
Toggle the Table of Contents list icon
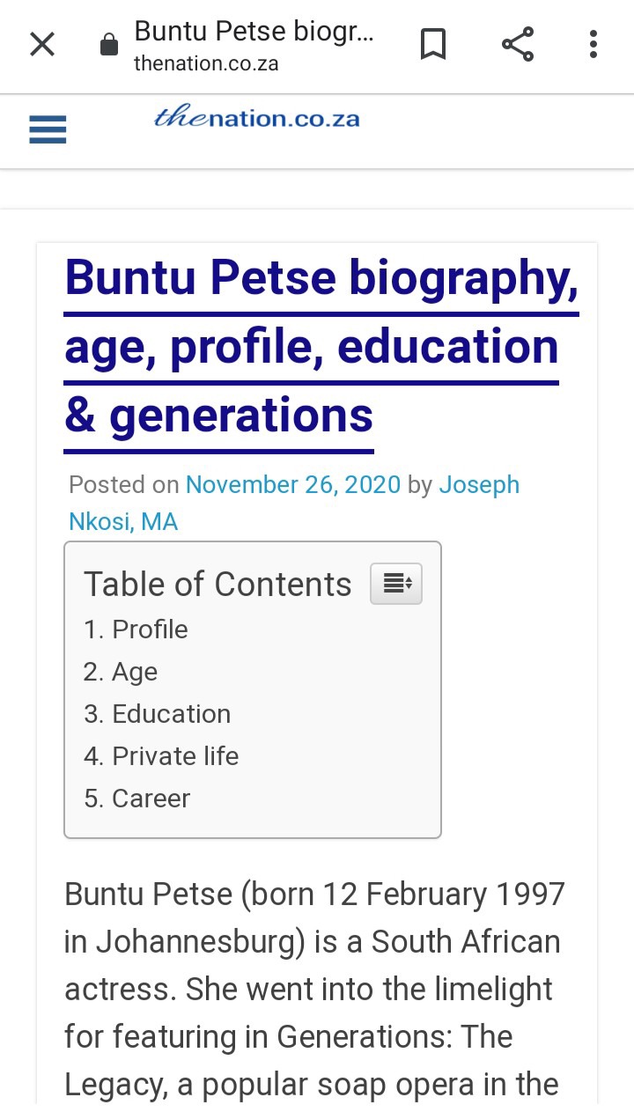(x=396, y=584)
